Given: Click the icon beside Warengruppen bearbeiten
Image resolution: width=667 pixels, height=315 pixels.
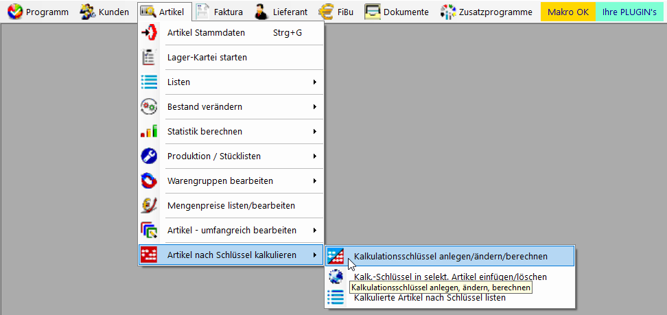Looking at the screenshot, I should 149,181.
